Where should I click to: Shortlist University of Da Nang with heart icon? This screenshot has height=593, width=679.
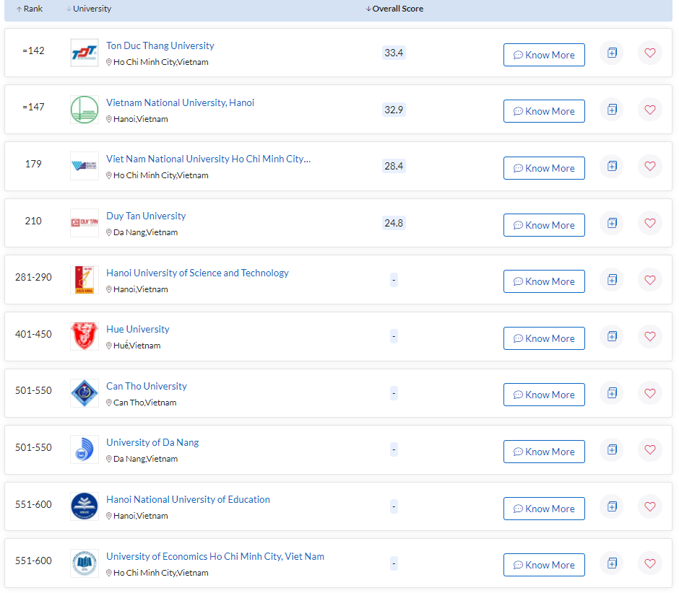[649, 449]
